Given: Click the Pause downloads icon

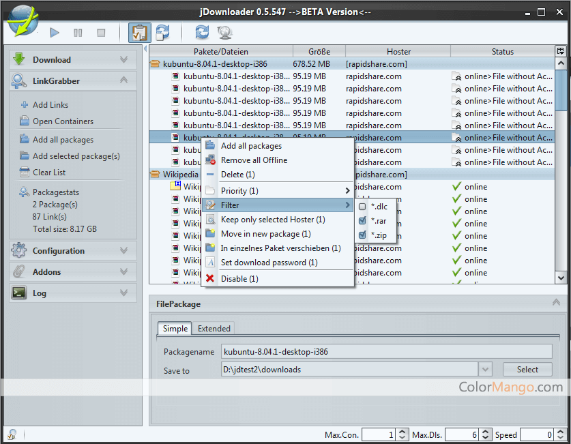Looking at the screenshot, I should point(78,32).
